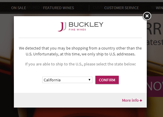The image size is (163, 117).
Task: Click the partially visible WIN menu item
Action: (159, 8)
